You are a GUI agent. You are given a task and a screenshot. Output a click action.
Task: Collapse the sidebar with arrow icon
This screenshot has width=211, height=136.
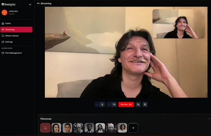pyautogui.click(x=30, y=5)
